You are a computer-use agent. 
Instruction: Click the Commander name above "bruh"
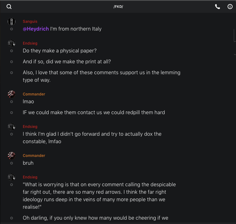click(x=34, y=156)
